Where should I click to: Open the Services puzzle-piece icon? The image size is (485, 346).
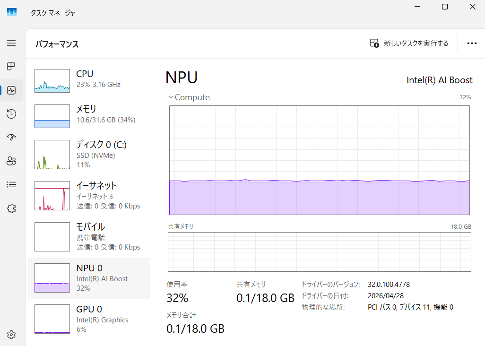(11, 208)
